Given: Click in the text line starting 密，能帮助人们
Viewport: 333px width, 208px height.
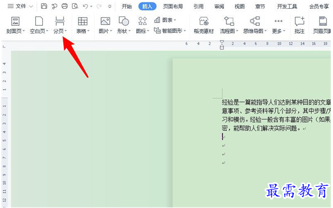Looking at the screenshot, I should [262, 128].
